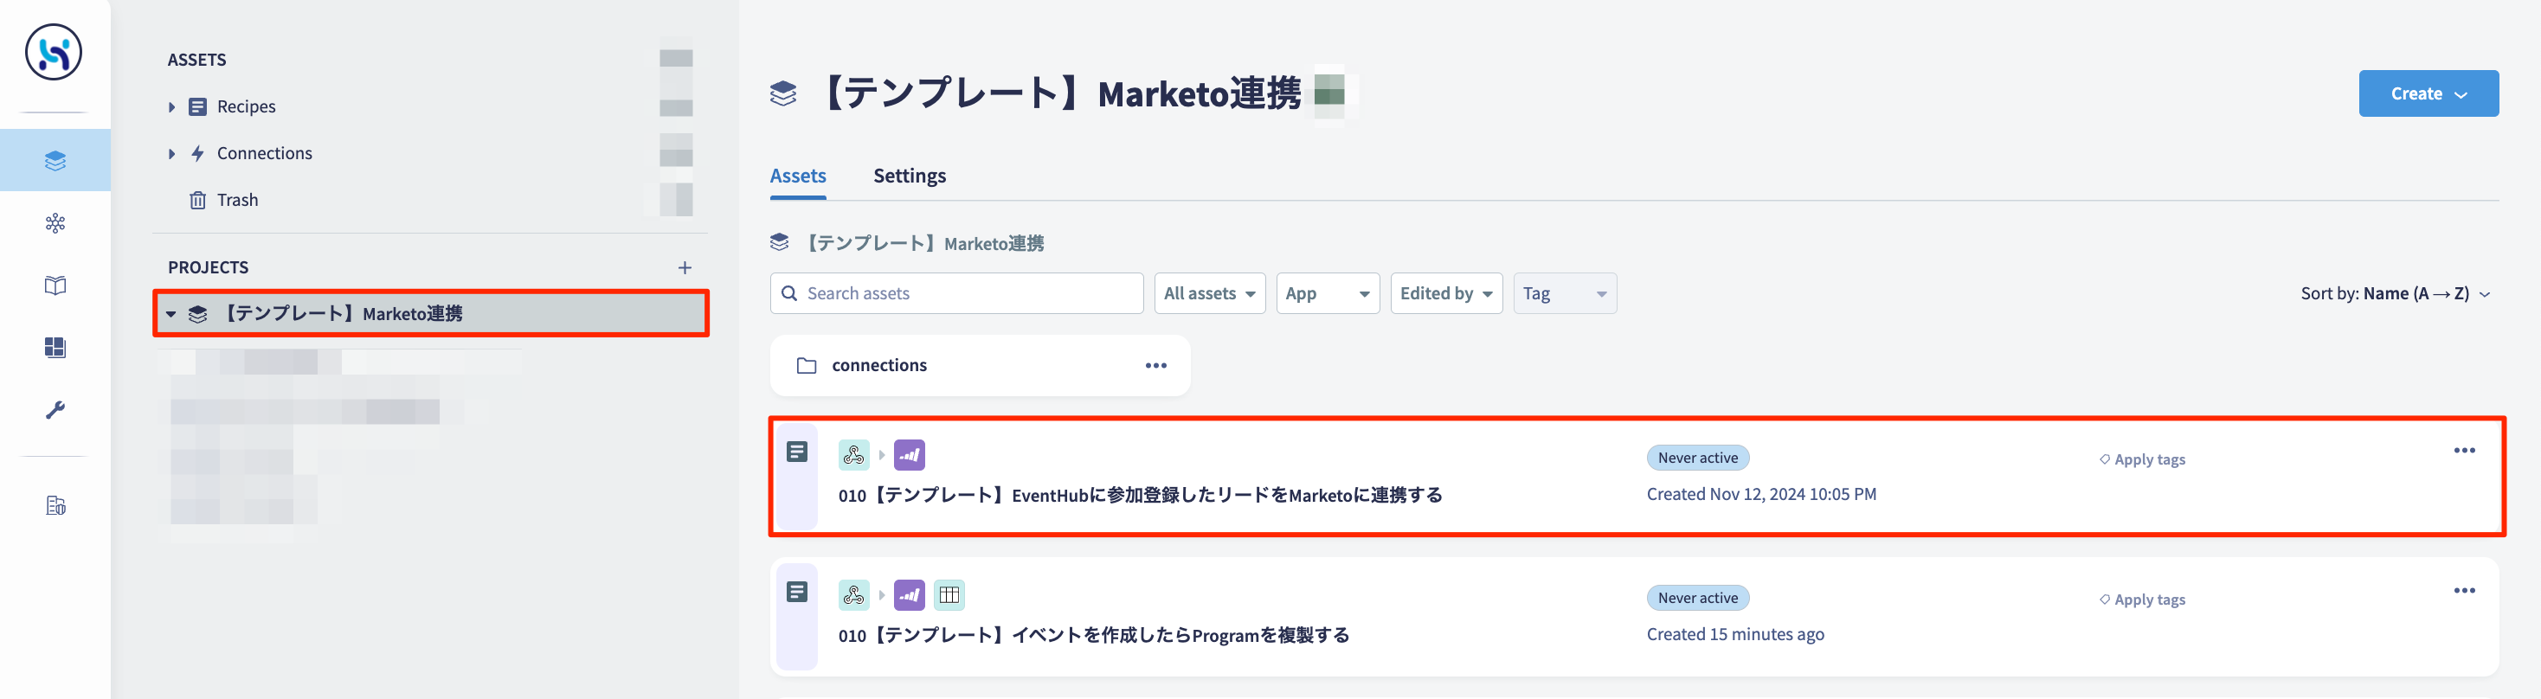Click the ASSETS section heading
The width and height of the screenshot is (2541, 699).
196,59
